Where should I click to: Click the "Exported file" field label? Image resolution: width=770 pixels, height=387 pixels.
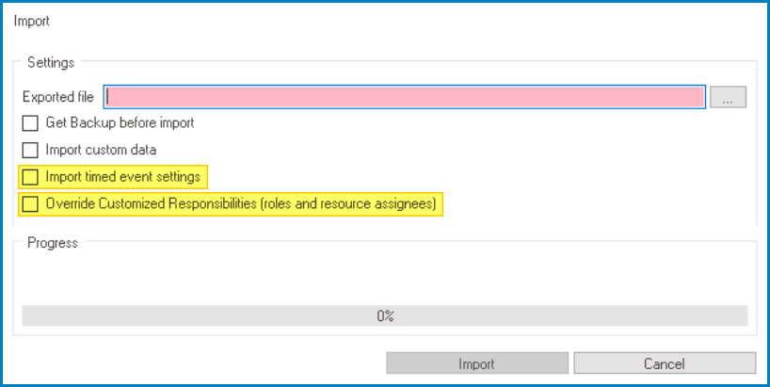[58, 96]
